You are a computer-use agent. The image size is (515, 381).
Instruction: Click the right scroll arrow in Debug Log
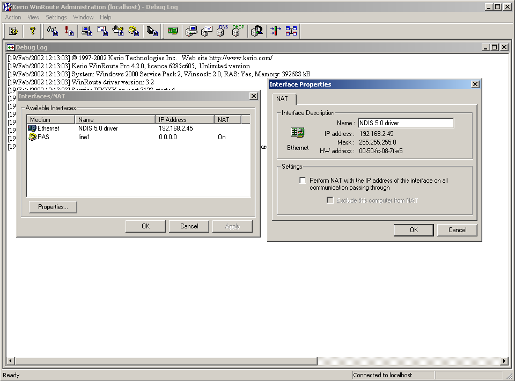point(504,361)
